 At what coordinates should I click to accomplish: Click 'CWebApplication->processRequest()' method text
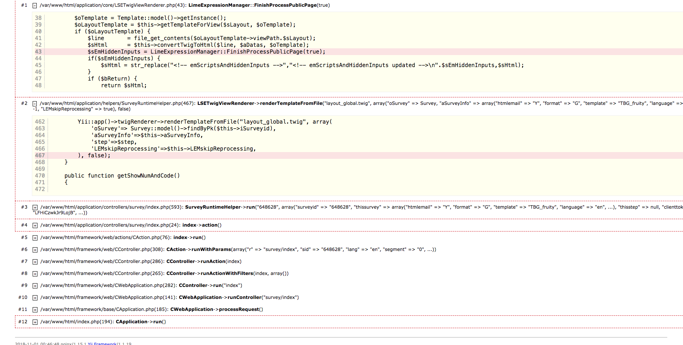217,309
